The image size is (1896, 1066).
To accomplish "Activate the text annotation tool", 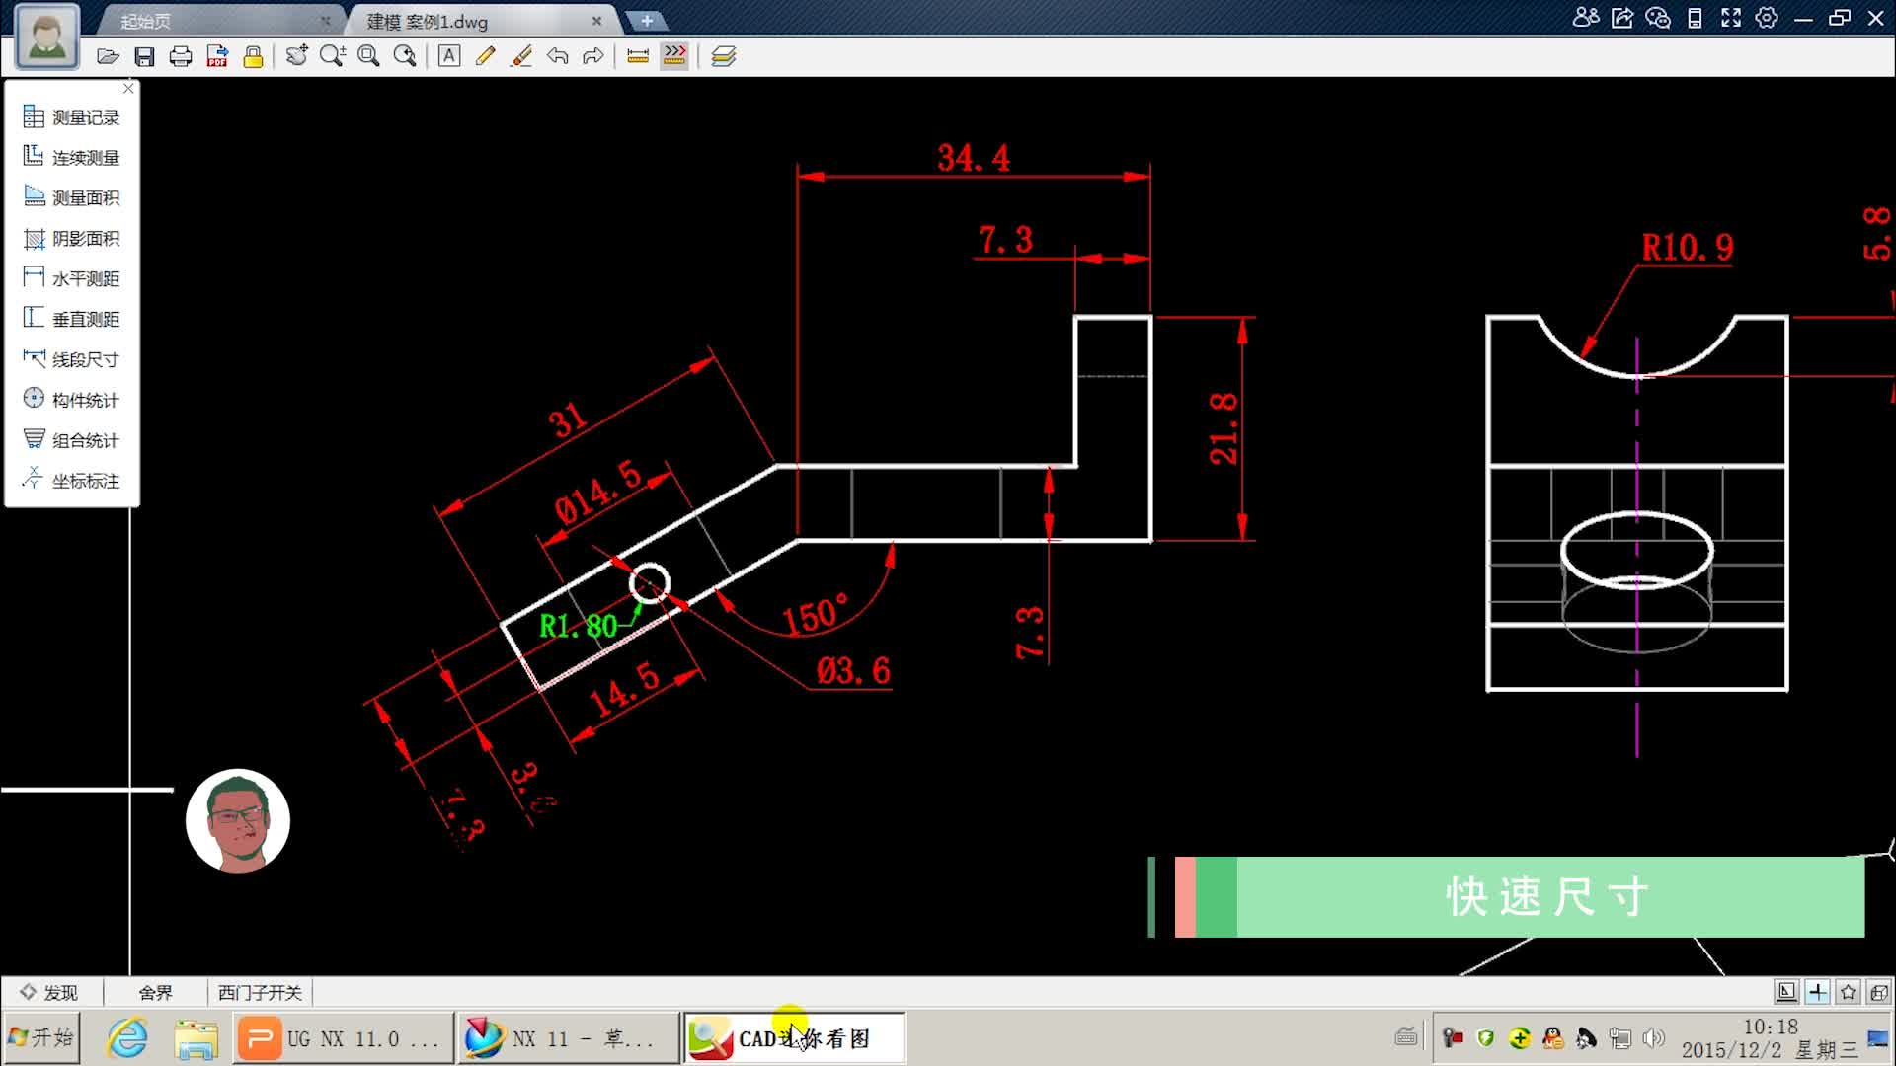I will [x=449, y=57].
